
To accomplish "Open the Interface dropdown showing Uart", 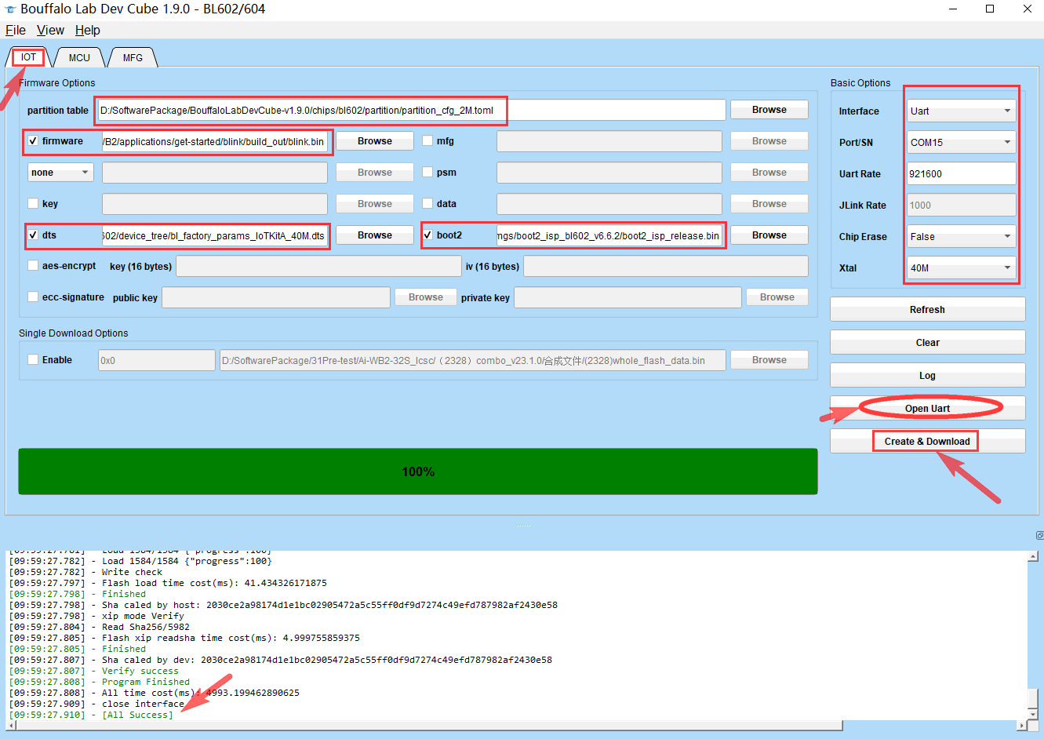I will click(961, 111).
